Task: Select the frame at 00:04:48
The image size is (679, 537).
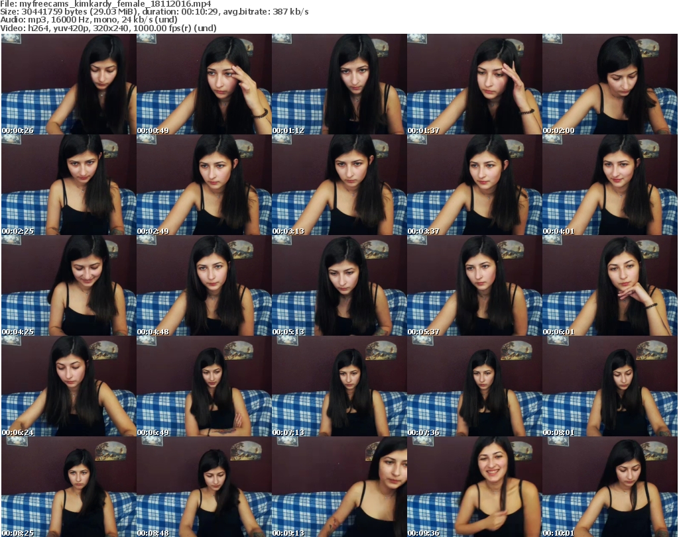Action: pyautogui.click(x=204, y=286)
